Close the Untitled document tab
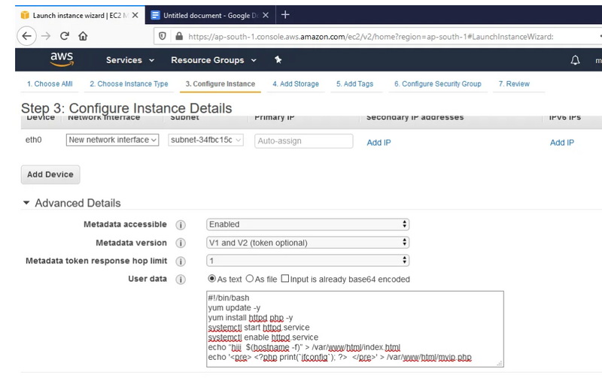This screenshot has height=387, width=602. [x=266, y=15]
